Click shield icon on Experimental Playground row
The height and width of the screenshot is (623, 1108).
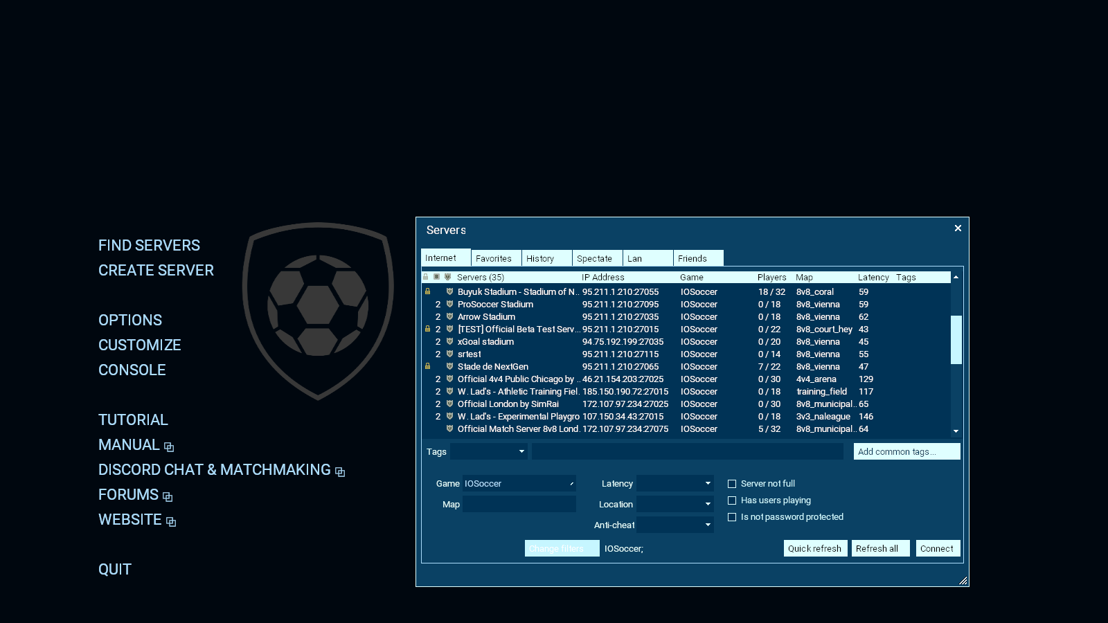tap(449, 416)
